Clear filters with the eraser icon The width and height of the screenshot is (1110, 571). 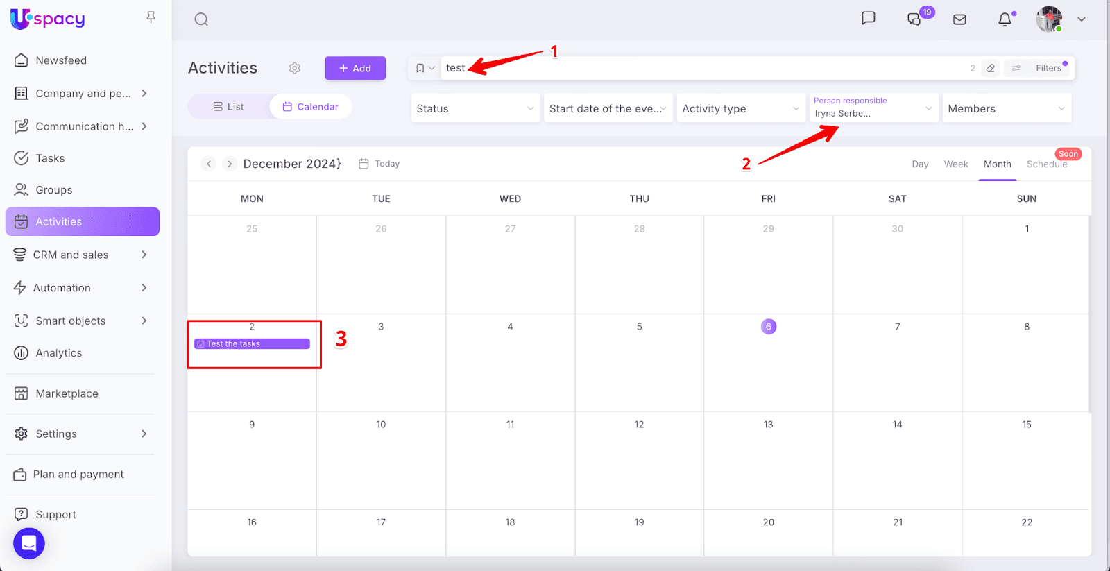pyautogui.click(x=991, y=68)
